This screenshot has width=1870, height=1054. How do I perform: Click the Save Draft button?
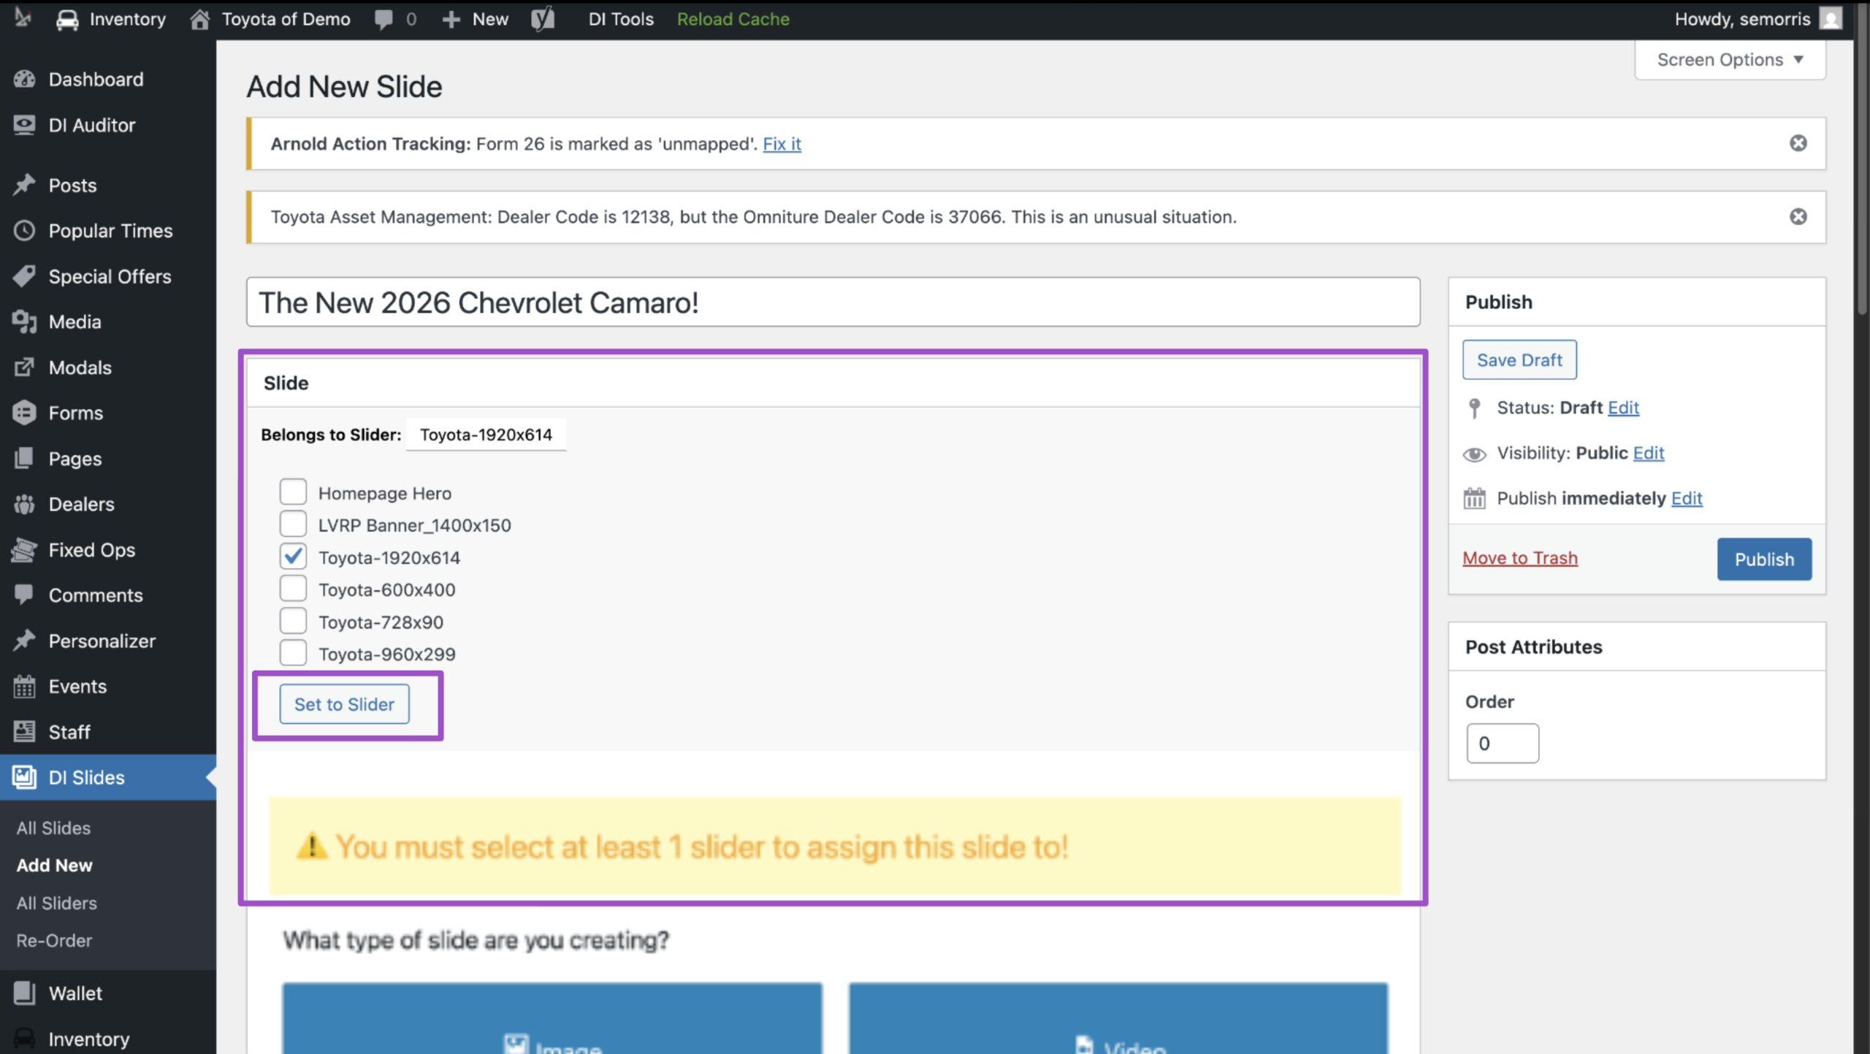(x=1519, y=360)
